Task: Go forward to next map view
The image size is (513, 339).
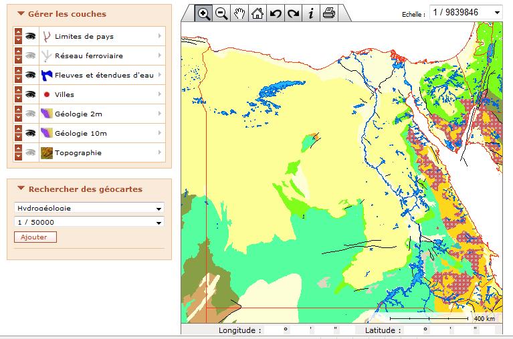Action: click(x=292, y=13)
